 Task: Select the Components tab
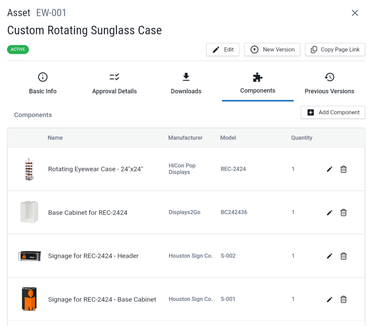click(258, 83)
